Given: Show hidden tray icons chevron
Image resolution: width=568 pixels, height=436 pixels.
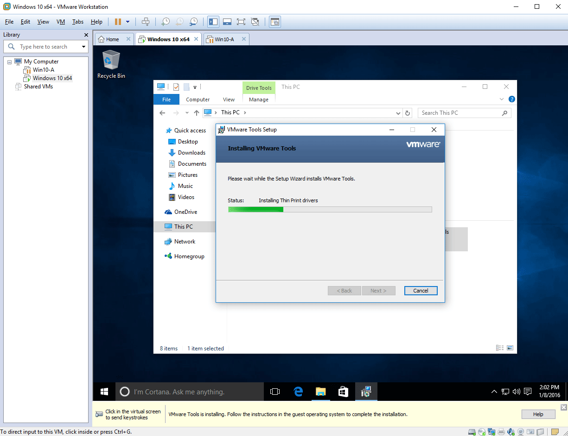Looking at the screenshot, I should click(x=494, y=392).
